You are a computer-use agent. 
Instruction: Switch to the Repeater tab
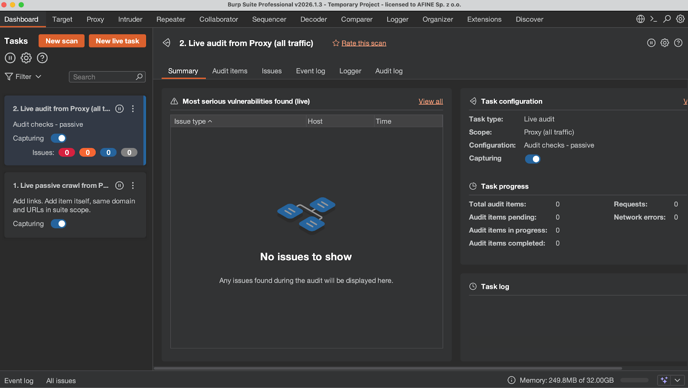(x=171, y=19)
